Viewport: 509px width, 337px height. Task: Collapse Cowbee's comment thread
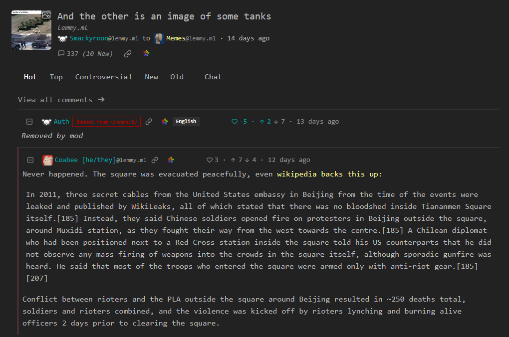click(30, 160)
